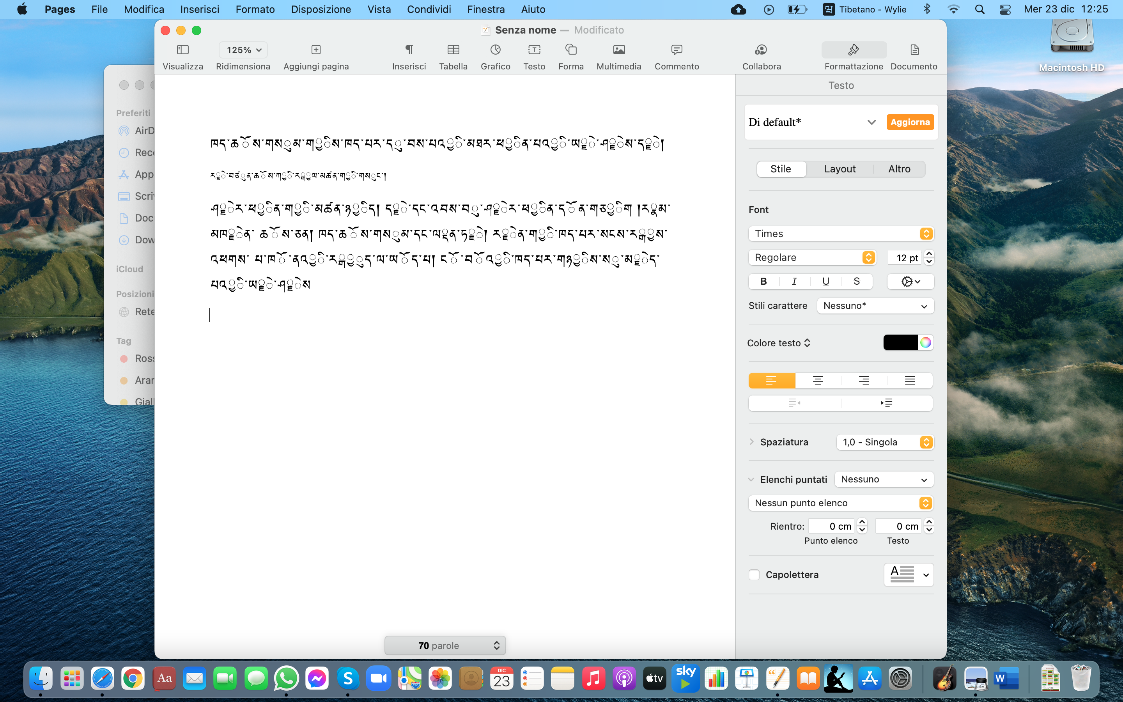Click the black text color swatch
Viewport: 1123px width, 702px height.
point(900,343)
